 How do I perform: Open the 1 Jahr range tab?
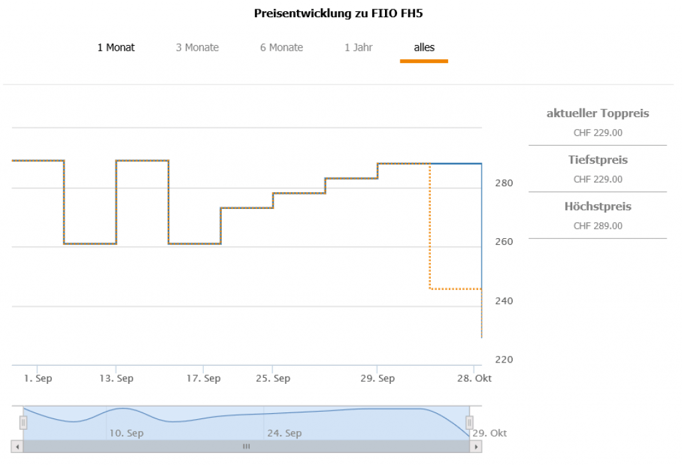358,47
